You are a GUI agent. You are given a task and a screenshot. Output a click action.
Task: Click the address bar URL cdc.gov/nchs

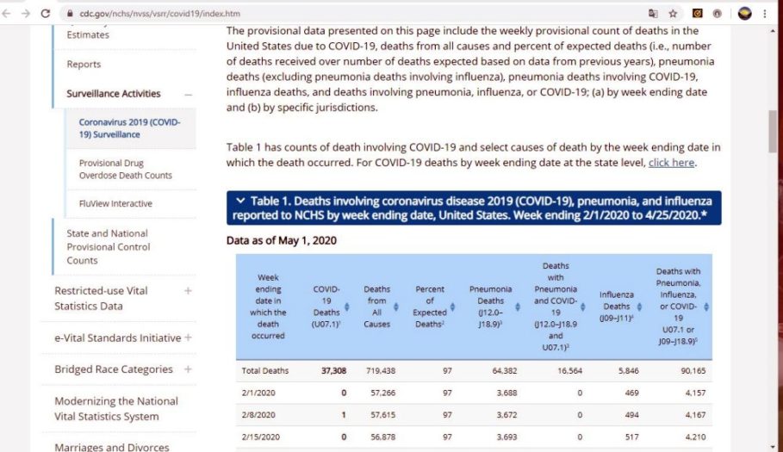(x=159, y=14)
